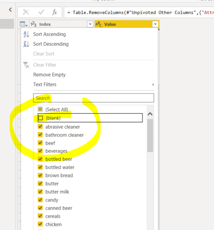
Task: Collapse the queries pane with the left chevron
Action: coord(10,10)
